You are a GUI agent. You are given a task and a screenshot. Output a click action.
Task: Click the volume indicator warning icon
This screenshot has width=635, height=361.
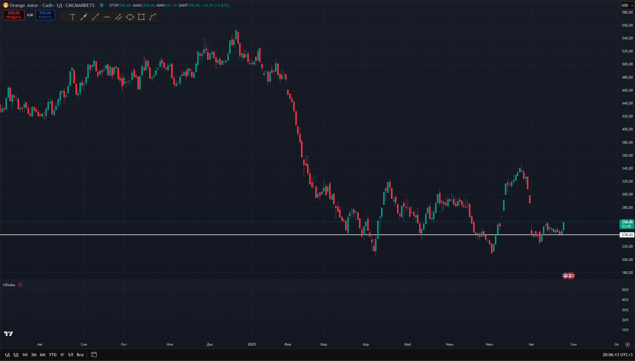click(20, 285)
